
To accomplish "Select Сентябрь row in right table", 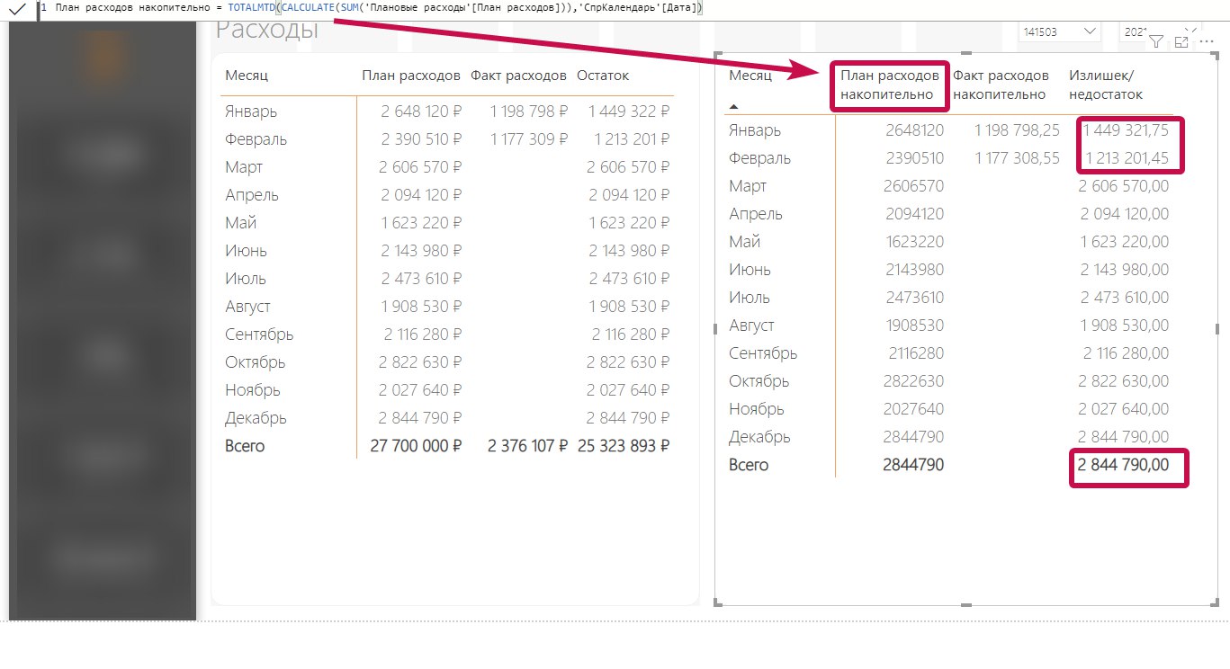I will pyautogui.click(x=949, y=353).
